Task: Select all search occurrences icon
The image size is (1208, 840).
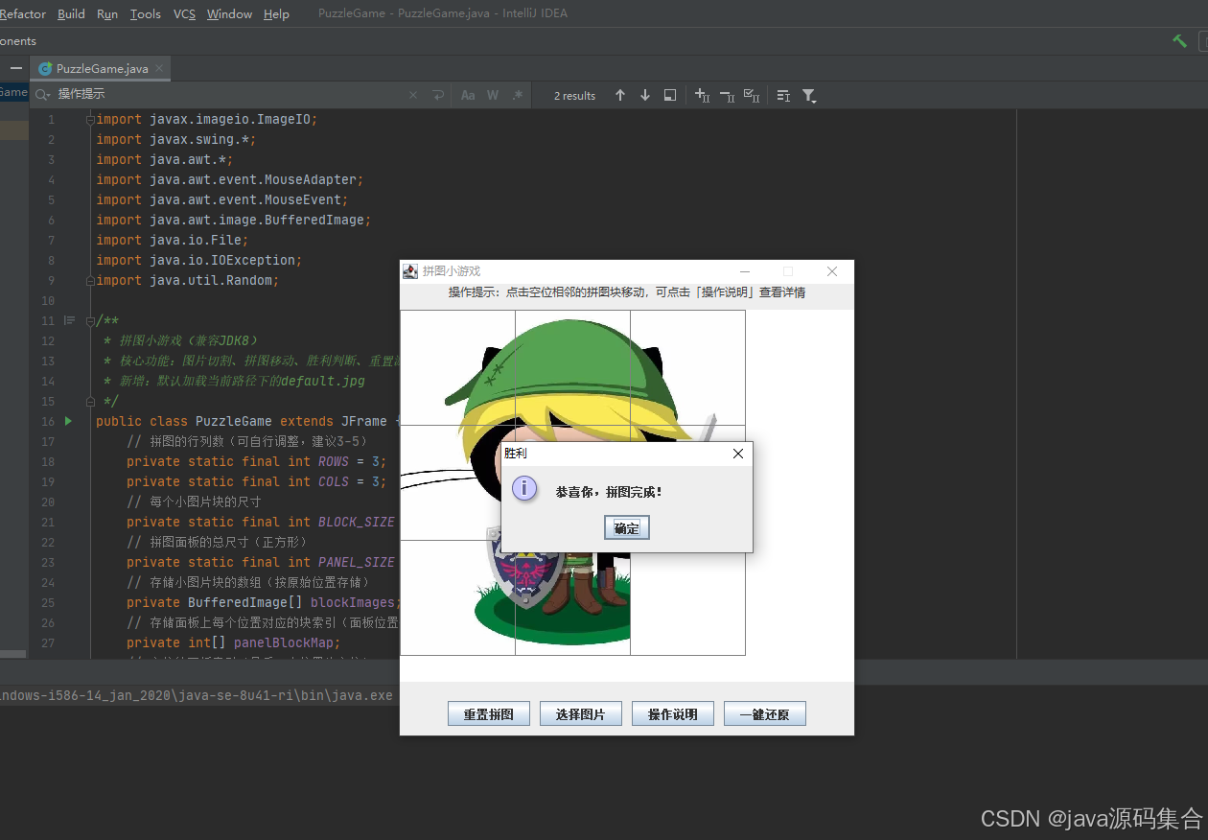Action: coord(752,95)
